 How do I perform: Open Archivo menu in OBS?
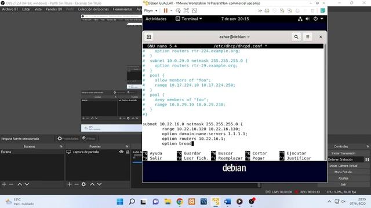pos(10,9)
